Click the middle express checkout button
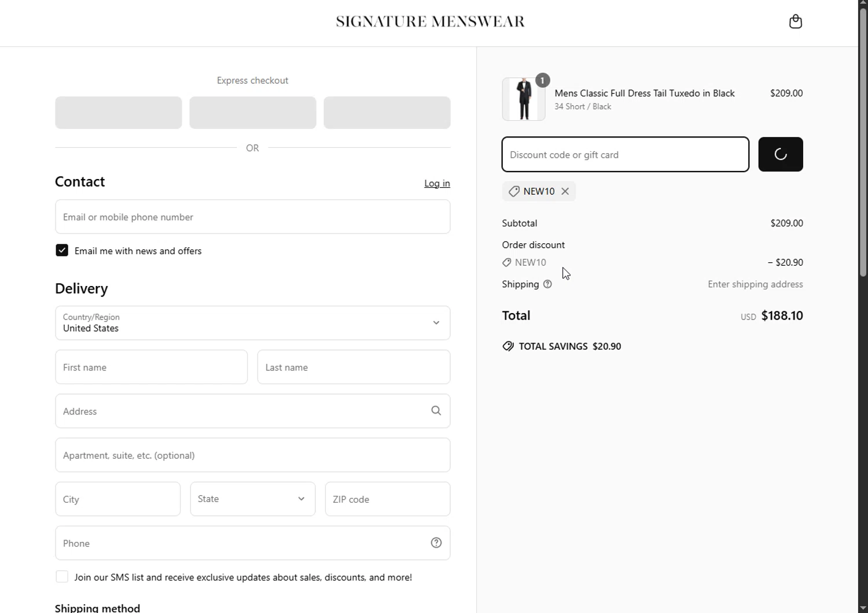 [253, 113]
